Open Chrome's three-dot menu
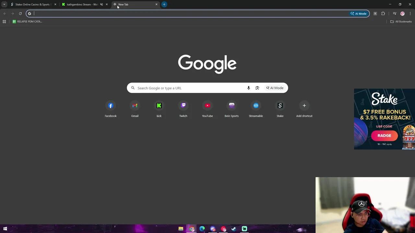The height and width of the screenshot is (233, 415). 410,14
